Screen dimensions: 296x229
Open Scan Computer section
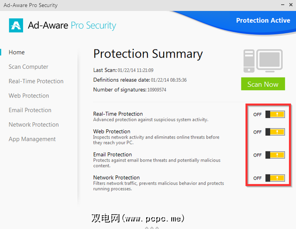(x=28, y=67)
